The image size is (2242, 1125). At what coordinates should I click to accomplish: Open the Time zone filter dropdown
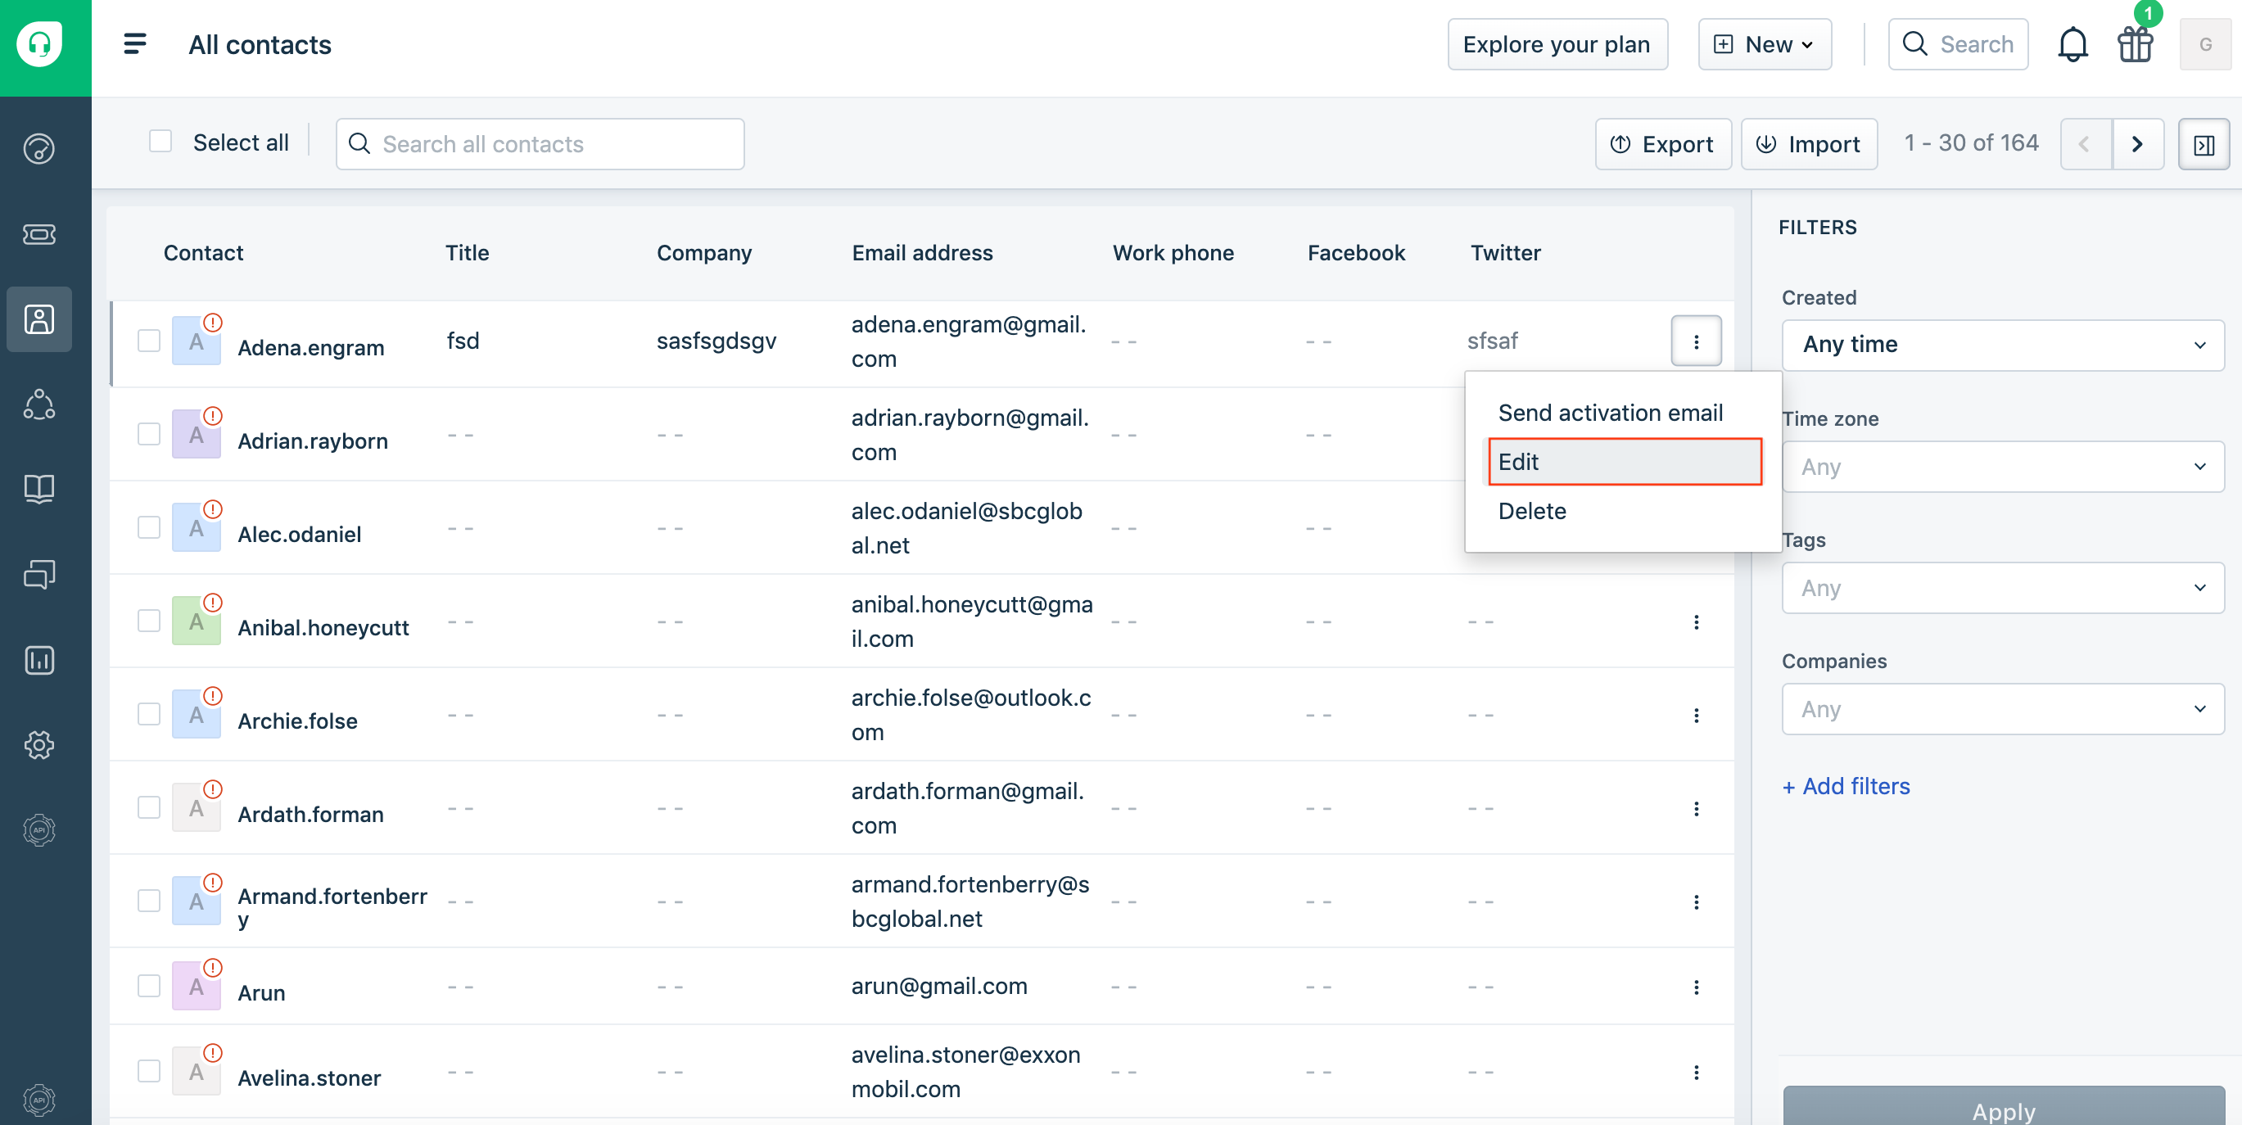coord(2003,467)
